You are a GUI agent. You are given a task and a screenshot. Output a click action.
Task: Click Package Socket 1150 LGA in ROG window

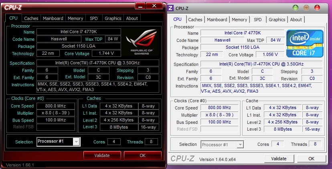pos(79,46)
